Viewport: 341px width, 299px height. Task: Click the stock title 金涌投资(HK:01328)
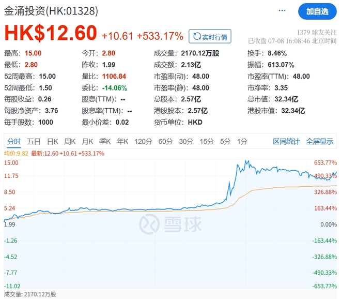(x=51, y=11)
